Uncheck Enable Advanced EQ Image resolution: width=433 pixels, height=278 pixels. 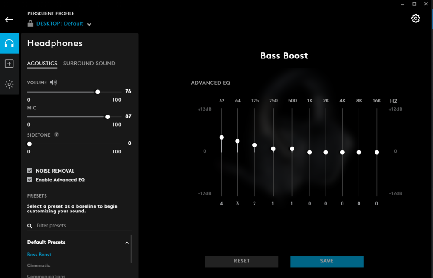click(x=30, y=179)
